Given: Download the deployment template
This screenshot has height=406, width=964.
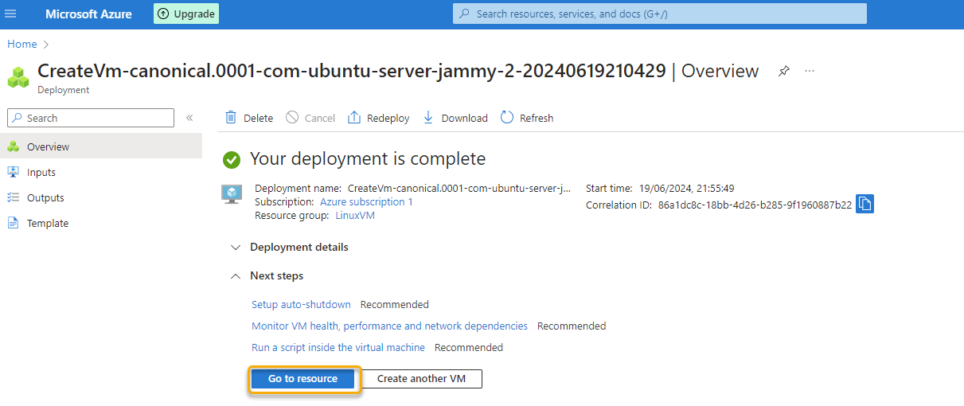Looking at the screenshot, I should pyautogui.click(x=455, y=118).
